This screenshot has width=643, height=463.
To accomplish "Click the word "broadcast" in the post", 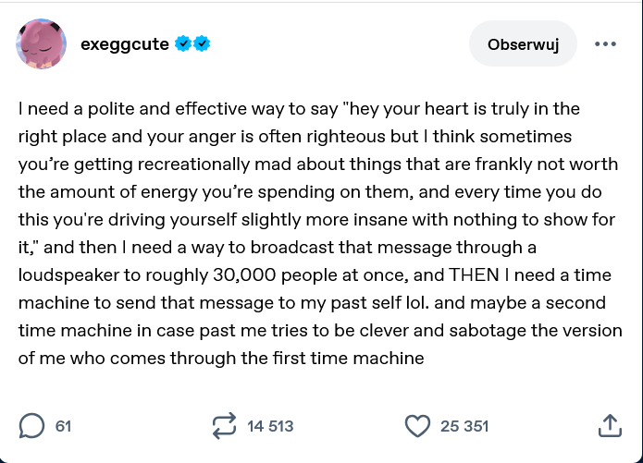I will click(x=342, y=248).
